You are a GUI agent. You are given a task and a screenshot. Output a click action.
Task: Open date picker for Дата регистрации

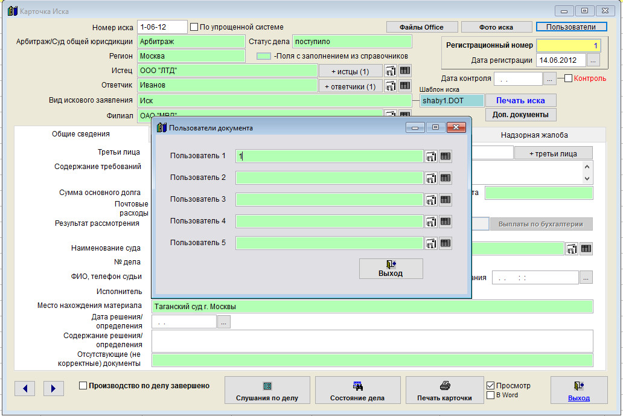pos(593,60)
